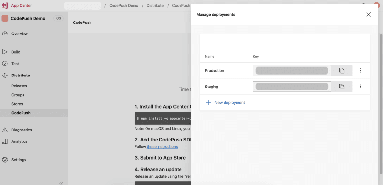
Task: Copy the Staging deployment key
Action: coord(342,87)
